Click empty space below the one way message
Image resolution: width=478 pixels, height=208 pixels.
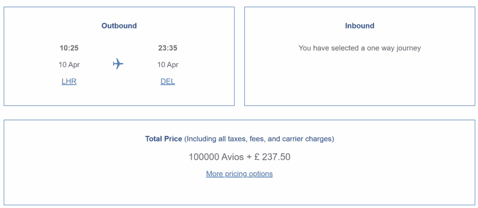click(x=360, y=79)
